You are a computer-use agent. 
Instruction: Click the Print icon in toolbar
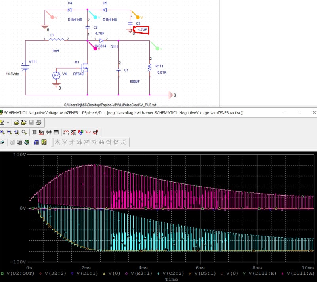tap(38, 123)
